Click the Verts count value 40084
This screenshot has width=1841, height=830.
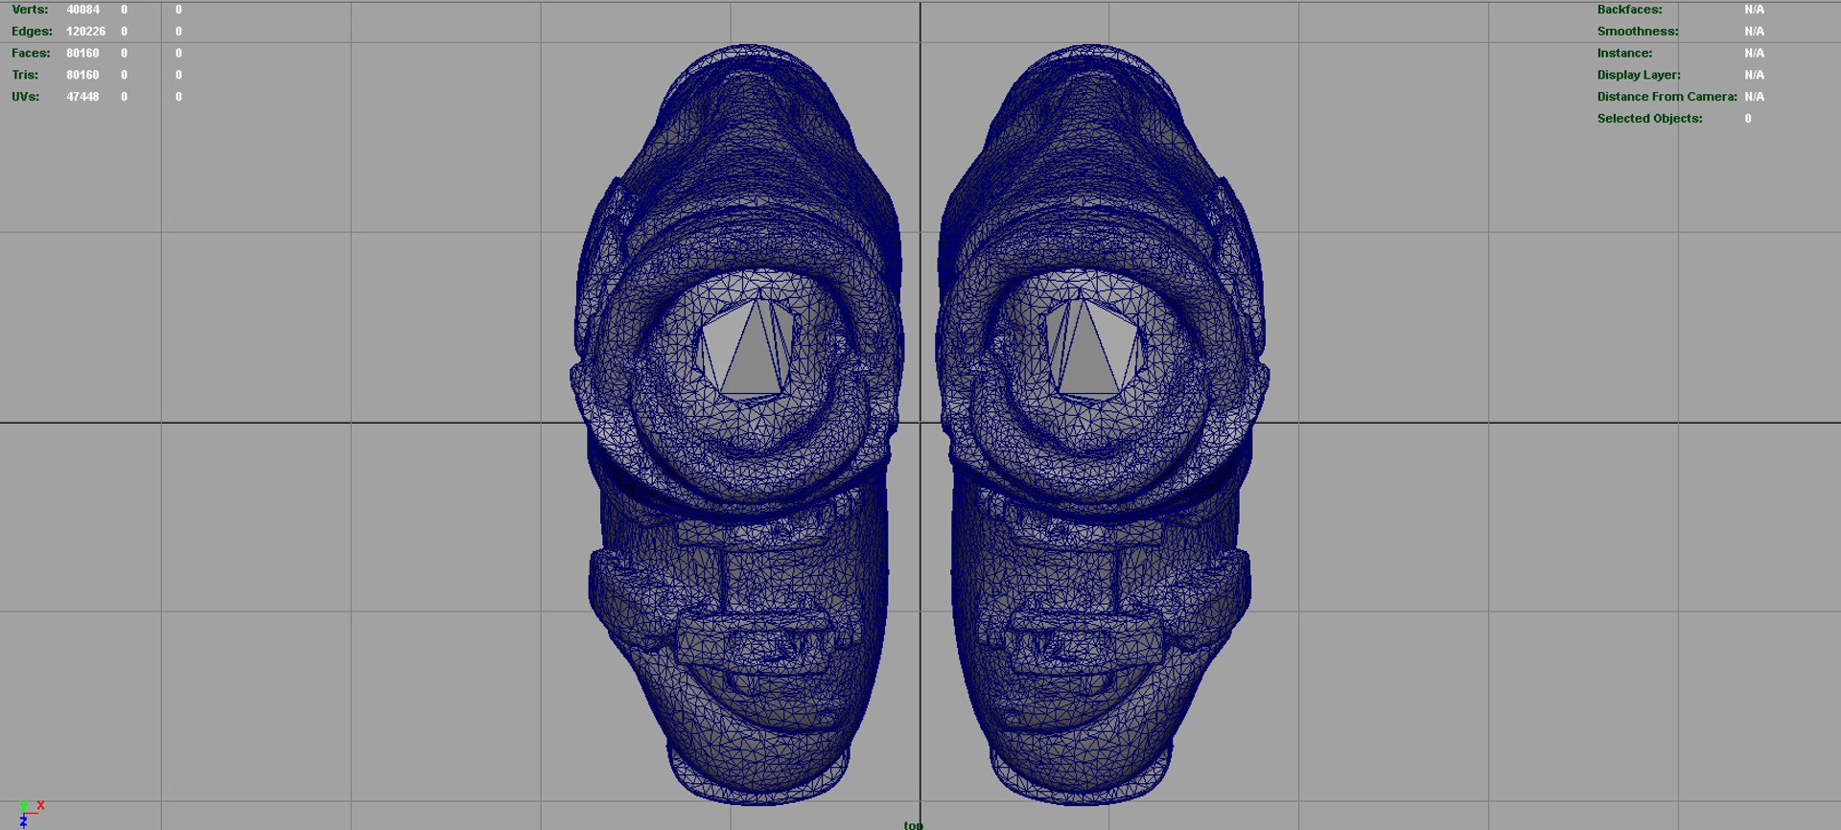coord(82,10)
